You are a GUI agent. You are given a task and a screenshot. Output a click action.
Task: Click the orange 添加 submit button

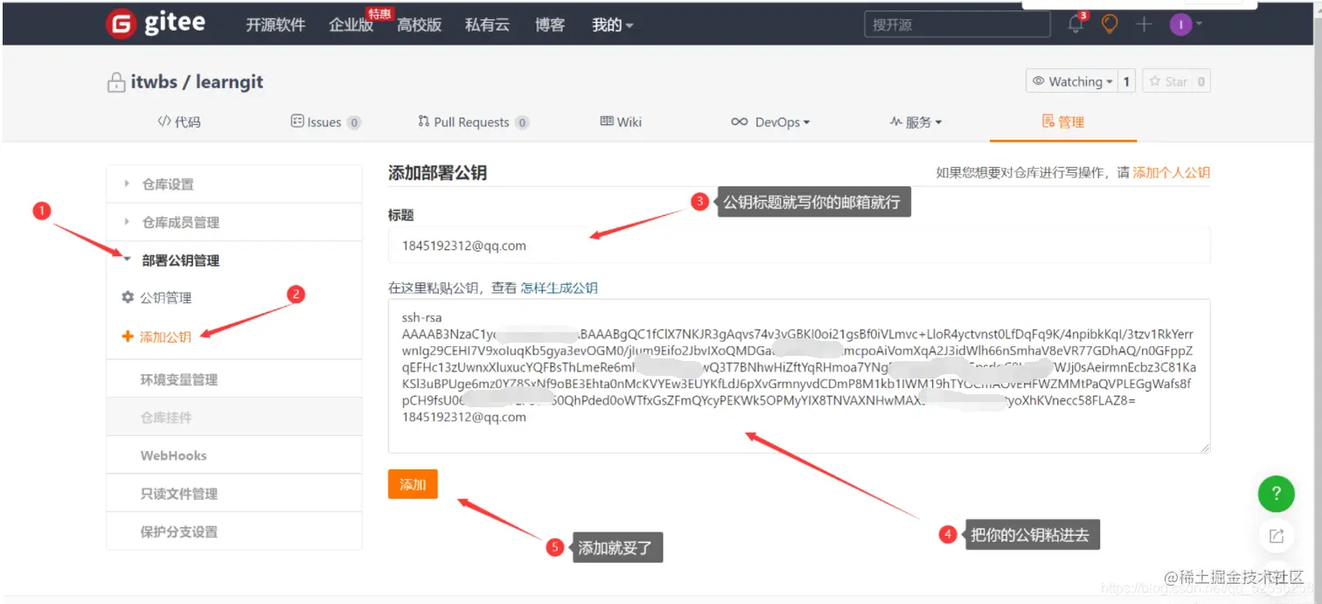pos(413,484)
